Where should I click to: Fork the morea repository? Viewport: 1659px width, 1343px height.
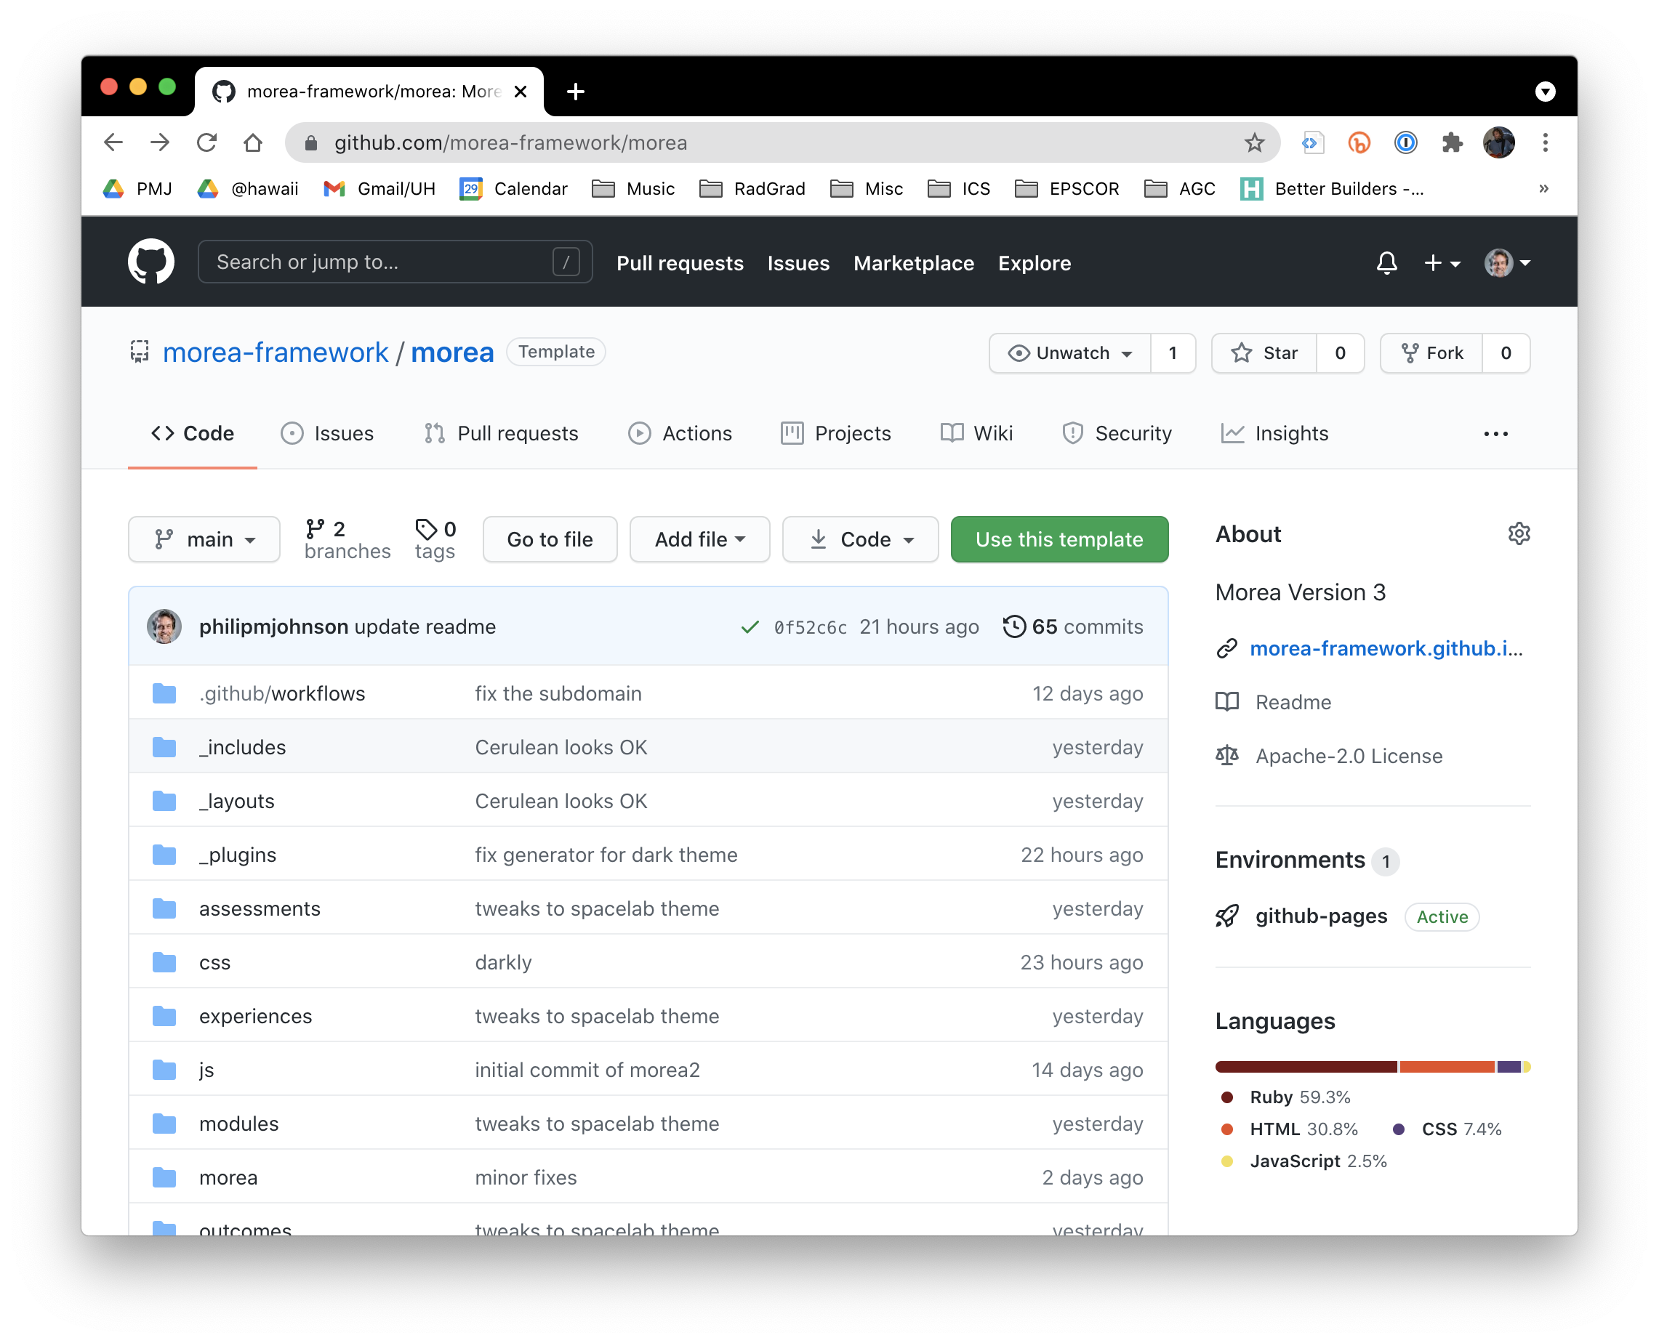point(1431,352)
